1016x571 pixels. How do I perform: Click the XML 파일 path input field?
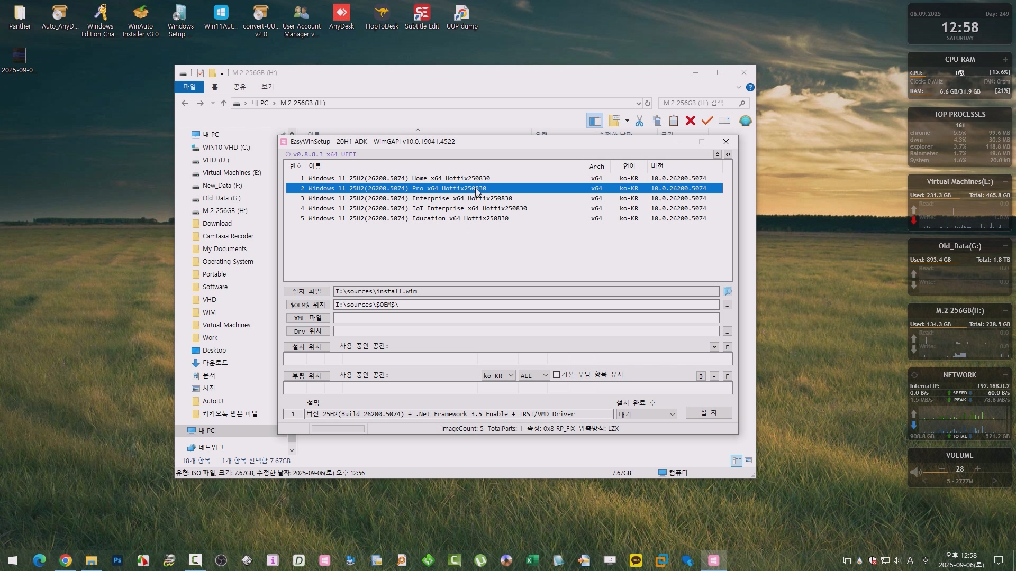[526, 318]
